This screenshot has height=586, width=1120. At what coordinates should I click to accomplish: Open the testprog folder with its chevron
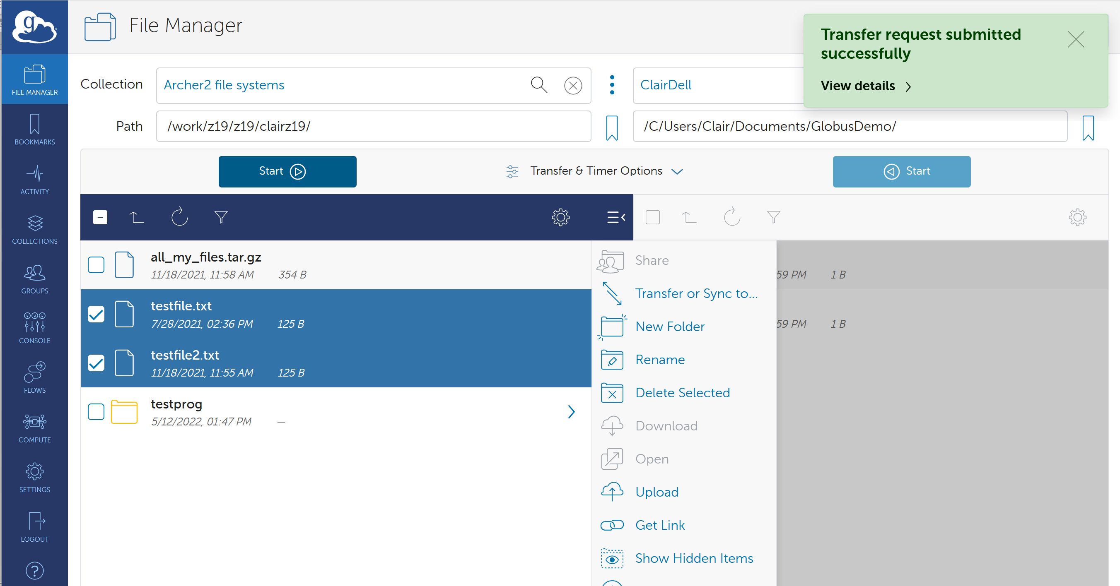pos(571,412)
